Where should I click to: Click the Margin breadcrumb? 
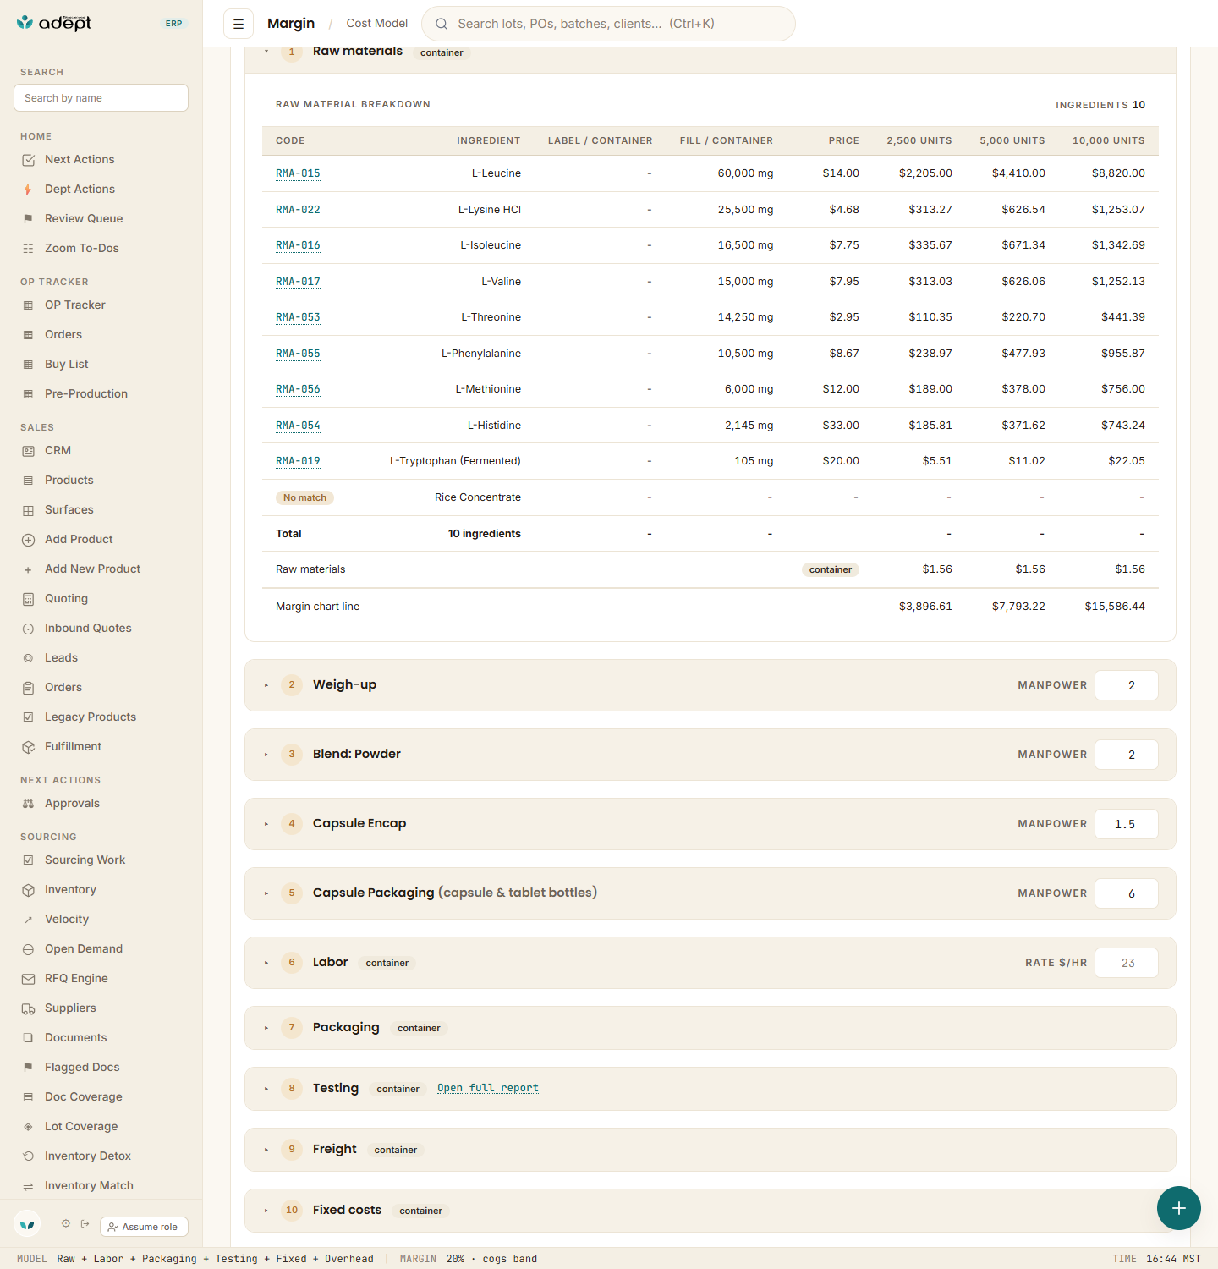(x=291, y=24)
